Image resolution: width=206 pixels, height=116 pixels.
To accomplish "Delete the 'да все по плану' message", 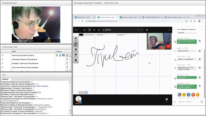I will point(200,51).
